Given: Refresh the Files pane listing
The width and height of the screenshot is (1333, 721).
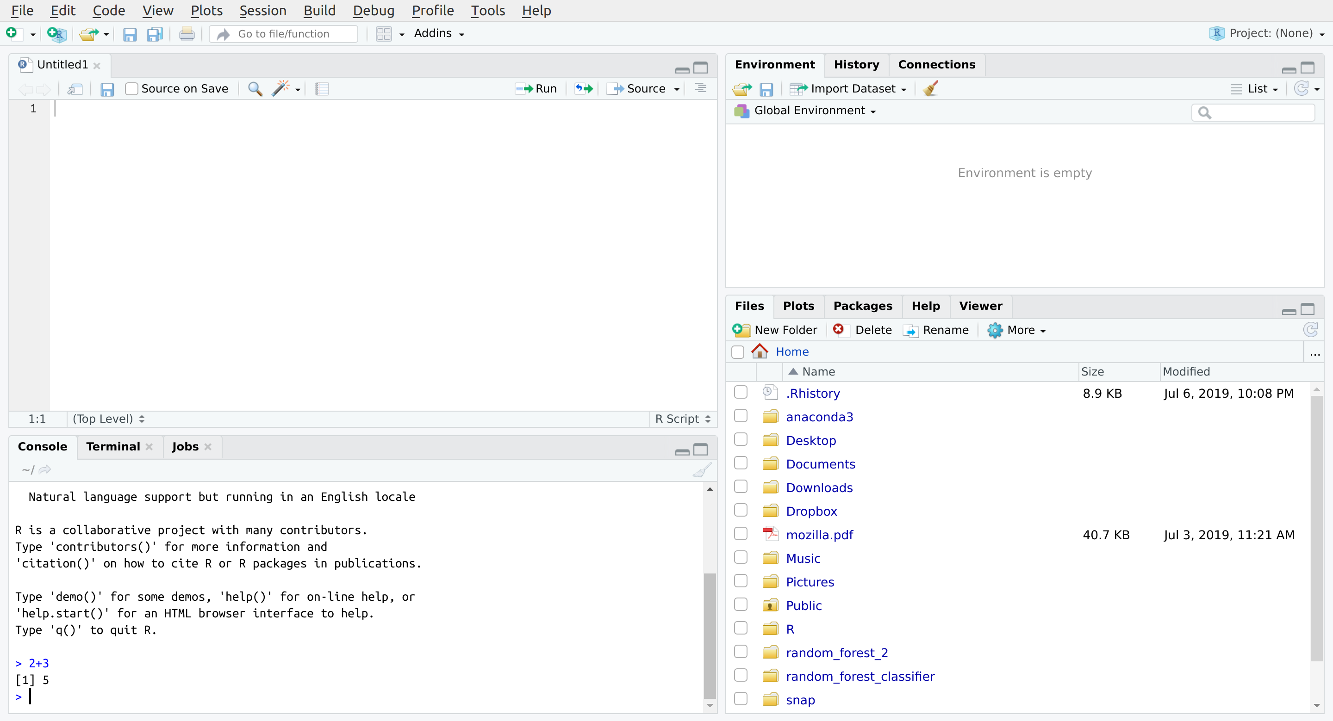Looking at the screenshot, I should coord(1310,329).
